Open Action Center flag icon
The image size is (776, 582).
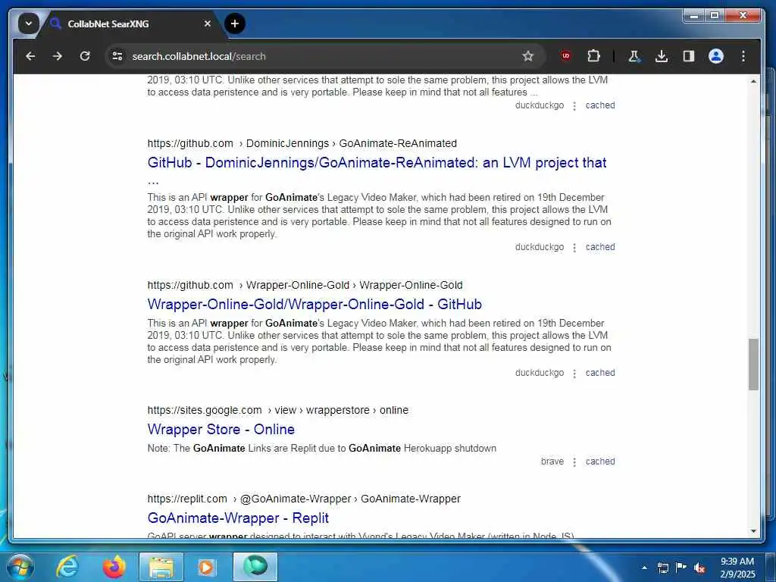681,568
